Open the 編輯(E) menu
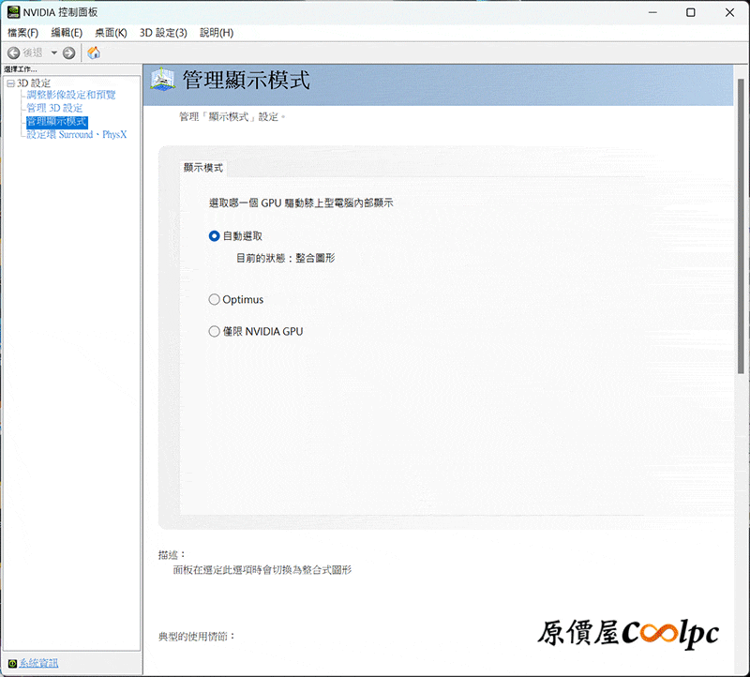This screenshot has width=750, height=677. click(67, 33)
